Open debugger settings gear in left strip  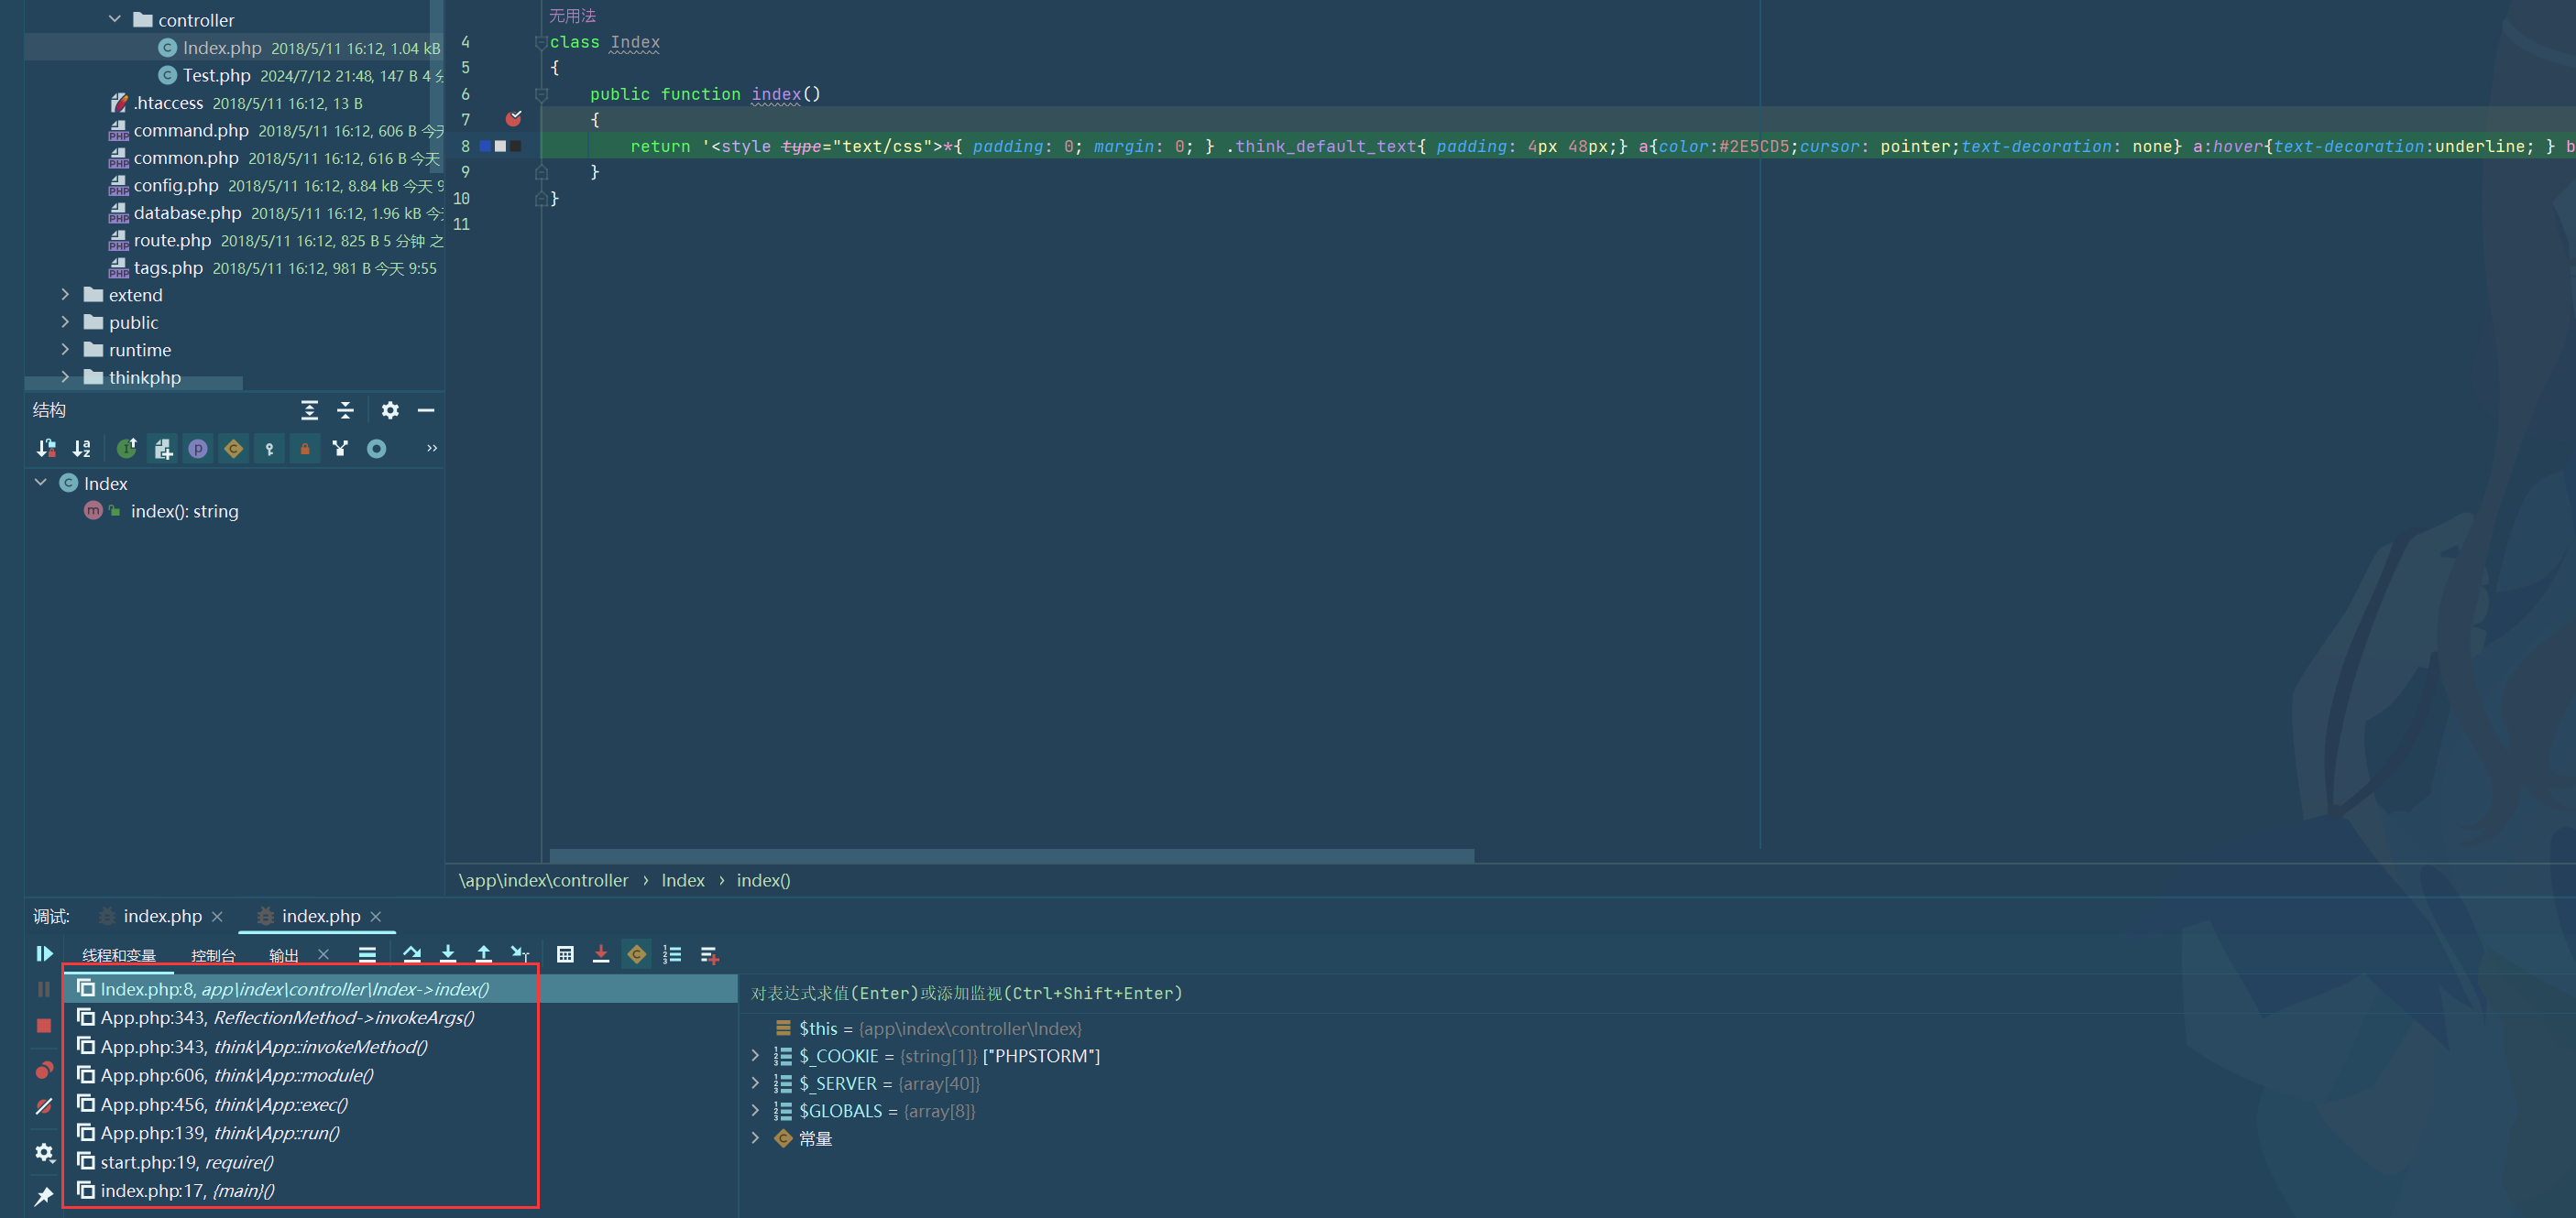pos(44,1152)
